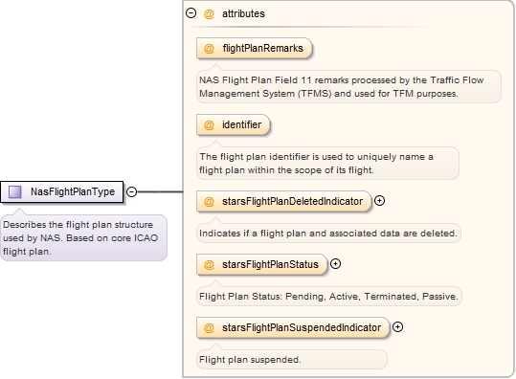This screenshot has height=379, width=516.
Task: Select the identifier attribute node
Action: pos(234,125)
